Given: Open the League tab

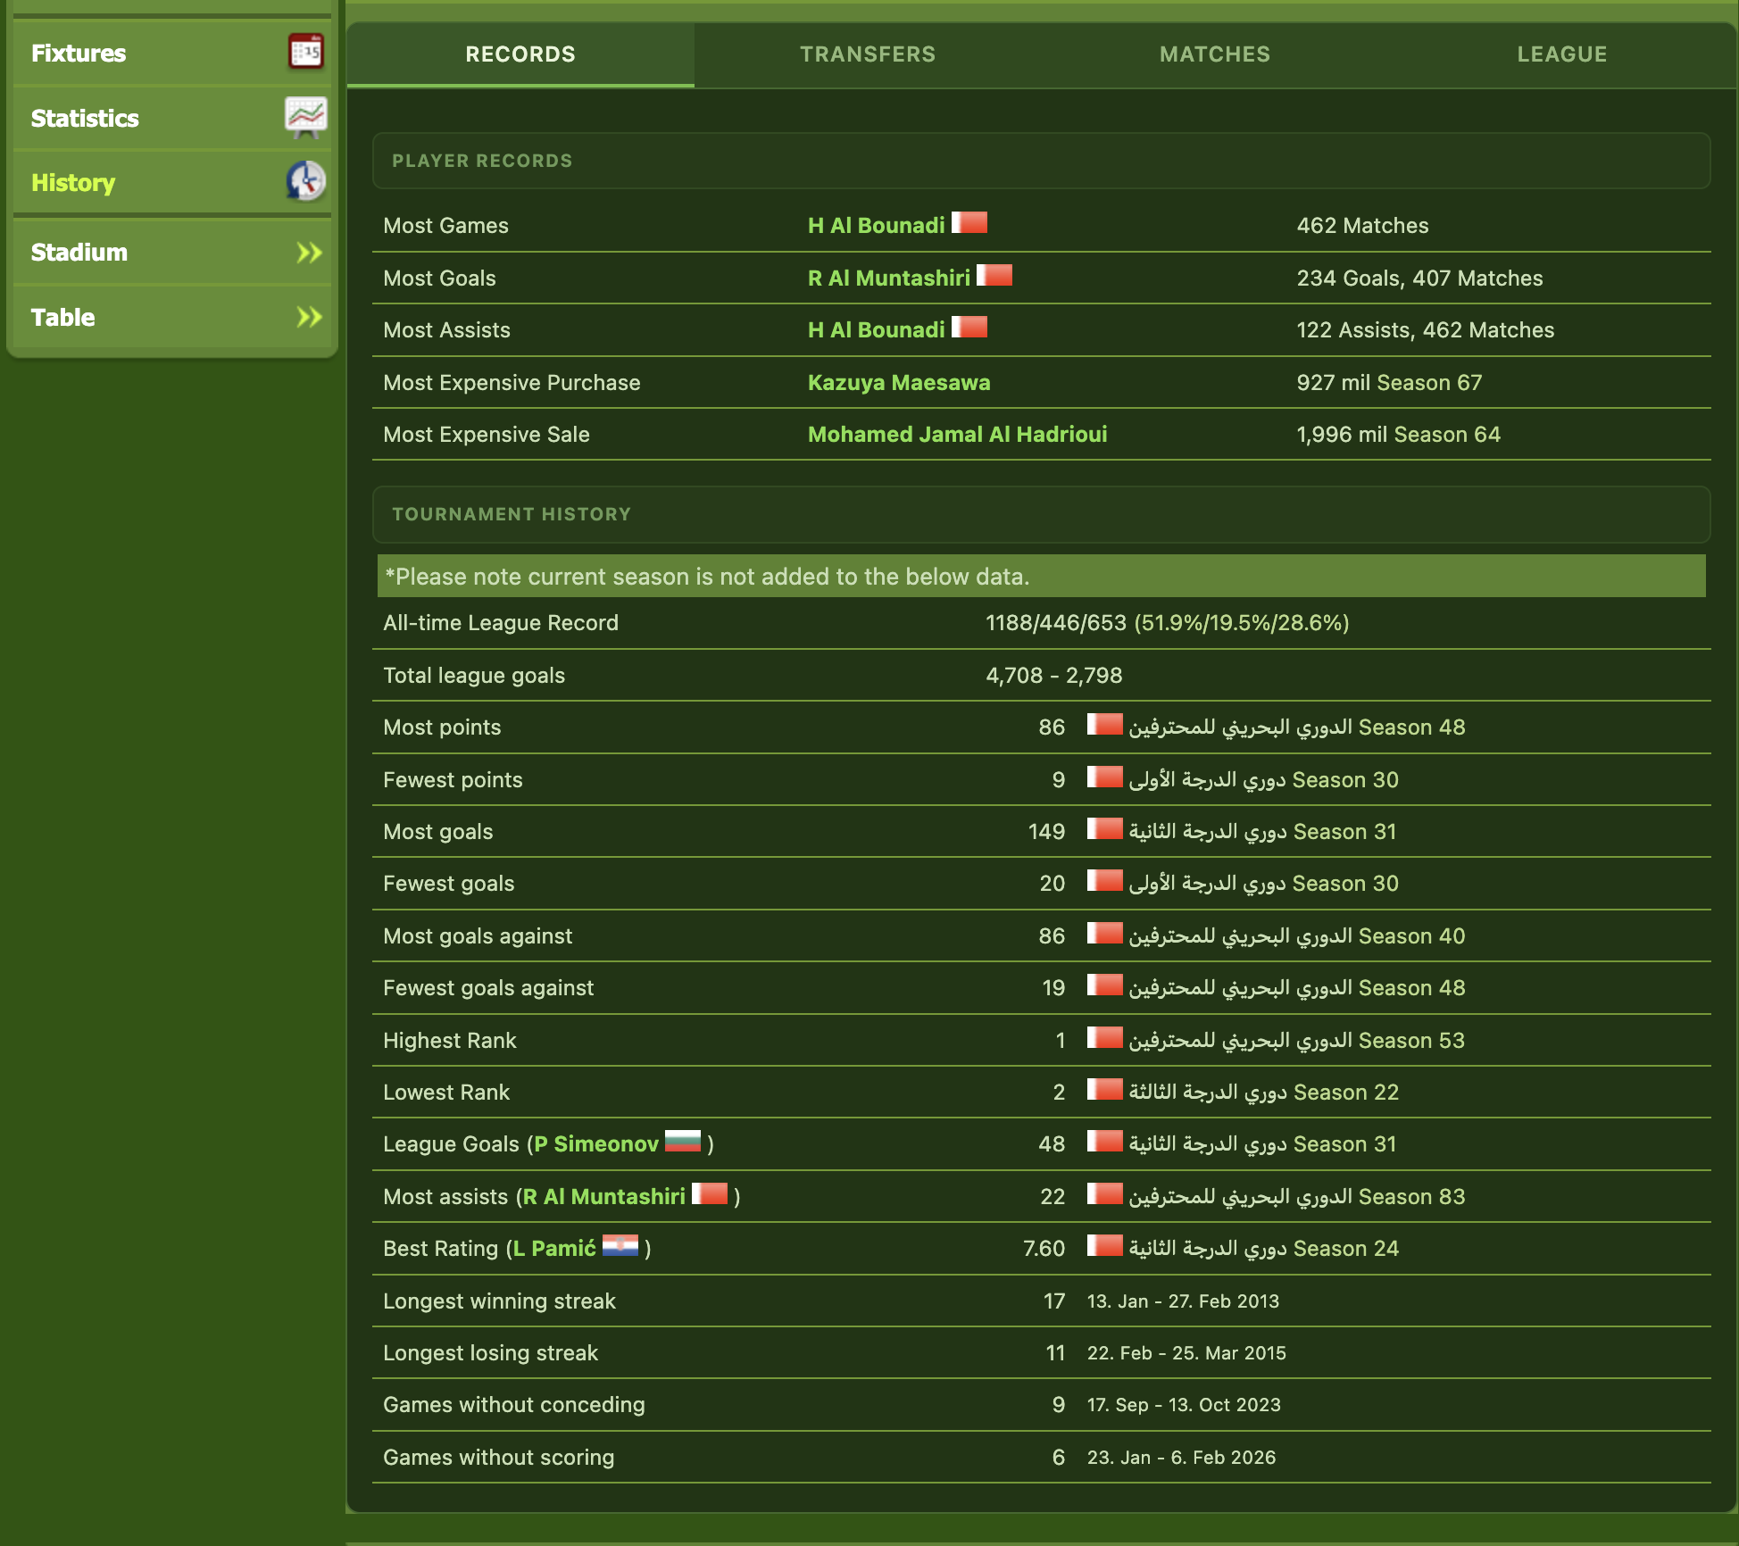Looking at the screenshot, I should tap(1562, 54).
